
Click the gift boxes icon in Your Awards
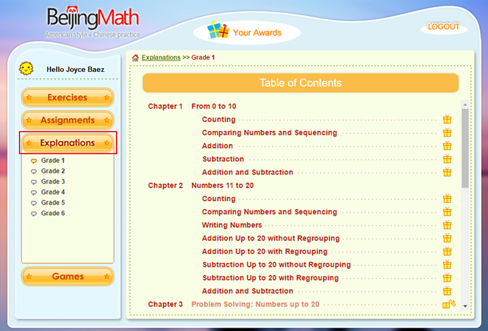[218, 30]
